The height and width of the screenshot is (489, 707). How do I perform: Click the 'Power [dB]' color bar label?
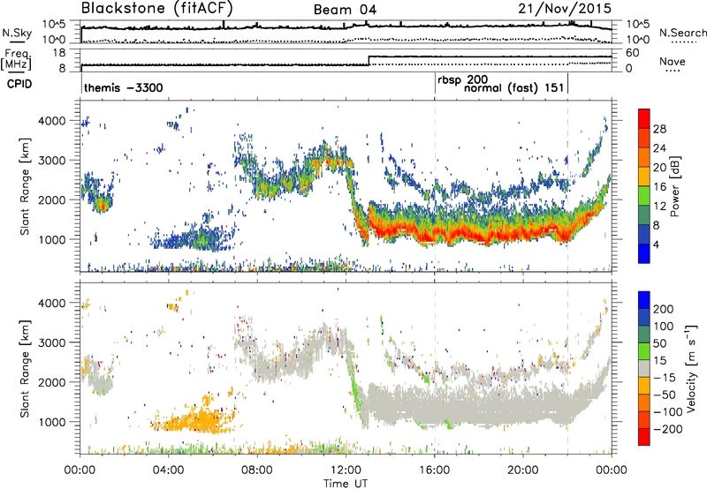[x=675, y=186]
